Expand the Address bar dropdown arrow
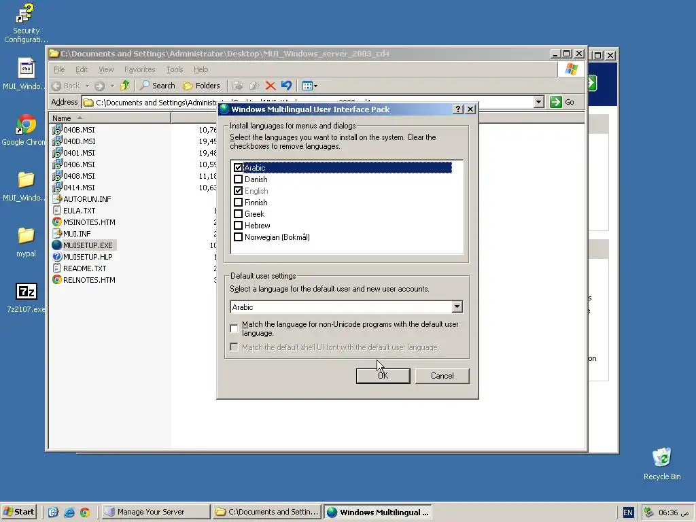 538,102
